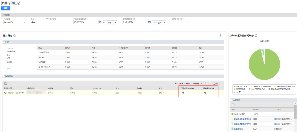The image size is (297, 132).
Task: Toggle NetSuite 系统 legend entry
Action: pos(241,86)
